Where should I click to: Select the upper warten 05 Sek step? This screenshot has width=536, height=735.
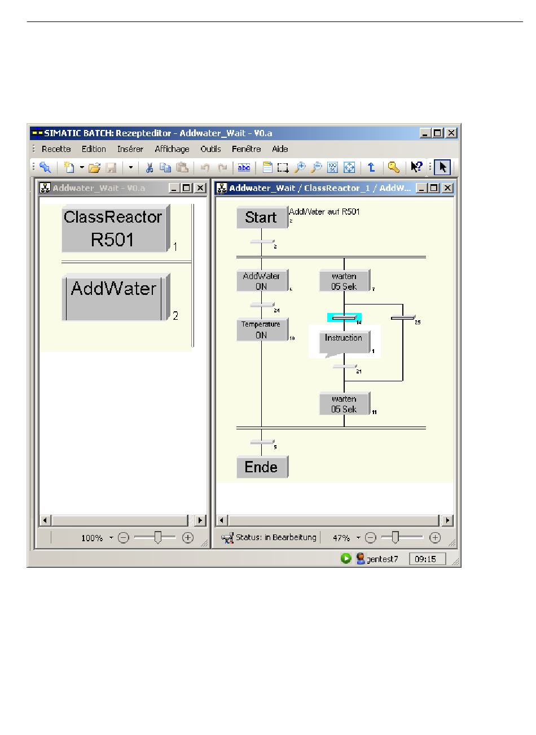coord(345,281)
